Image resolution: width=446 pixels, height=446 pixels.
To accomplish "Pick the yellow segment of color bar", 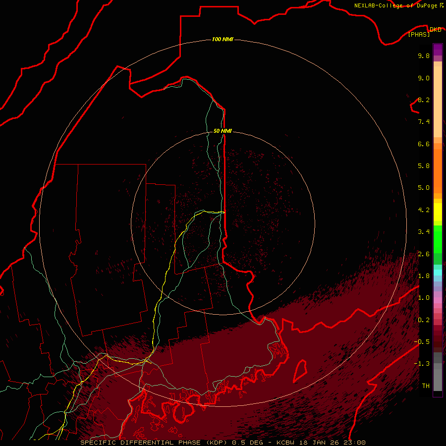I will (438, 212).
